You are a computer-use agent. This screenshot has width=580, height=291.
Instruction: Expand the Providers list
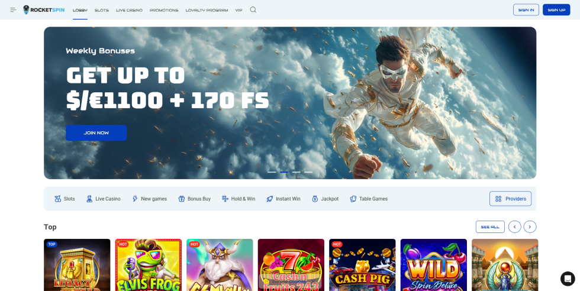pos(510,199)
